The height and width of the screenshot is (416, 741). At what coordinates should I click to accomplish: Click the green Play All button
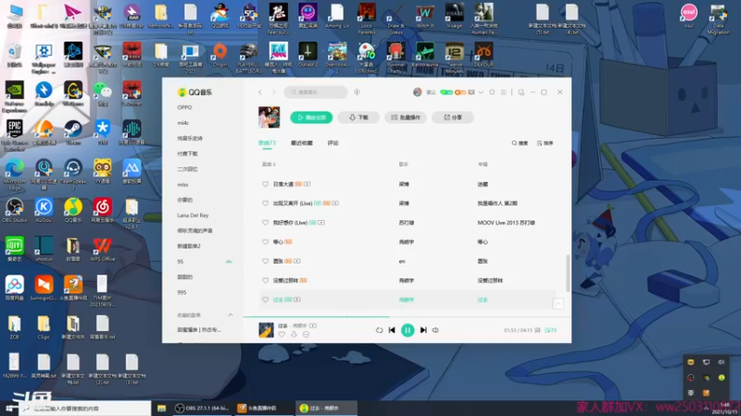[311, 117]
